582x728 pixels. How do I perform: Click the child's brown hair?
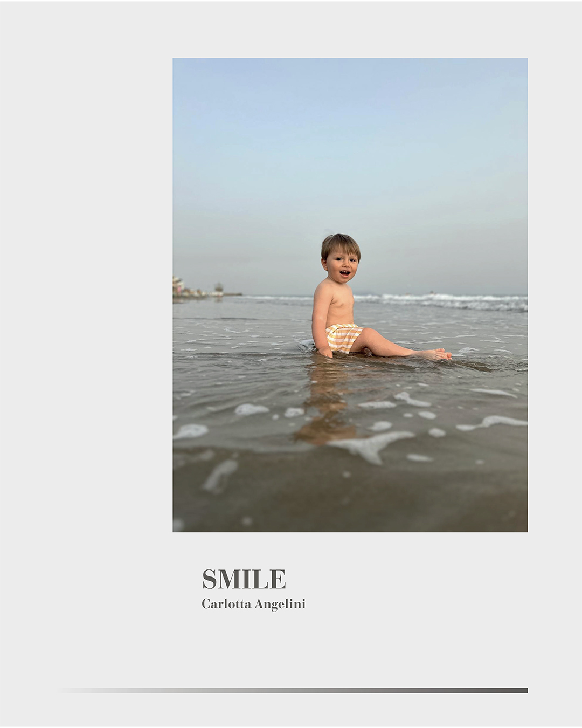tap(341, 244)
